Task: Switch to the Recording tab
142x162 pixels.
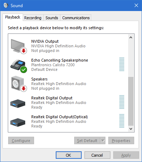Action: pos(33,18)
